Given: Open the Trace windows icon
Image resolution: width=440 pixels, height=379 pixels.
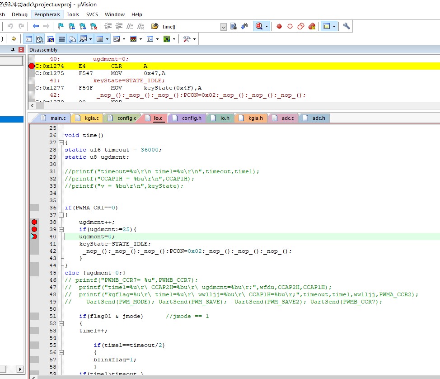Looking at the screenshot, I should 150,39.
